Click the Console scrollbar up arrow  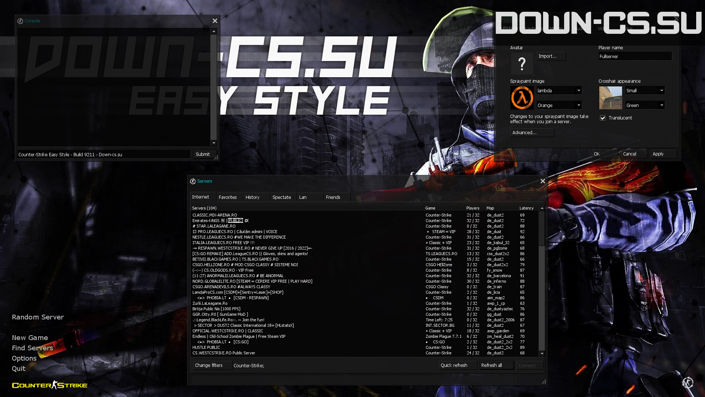point(214,32)
